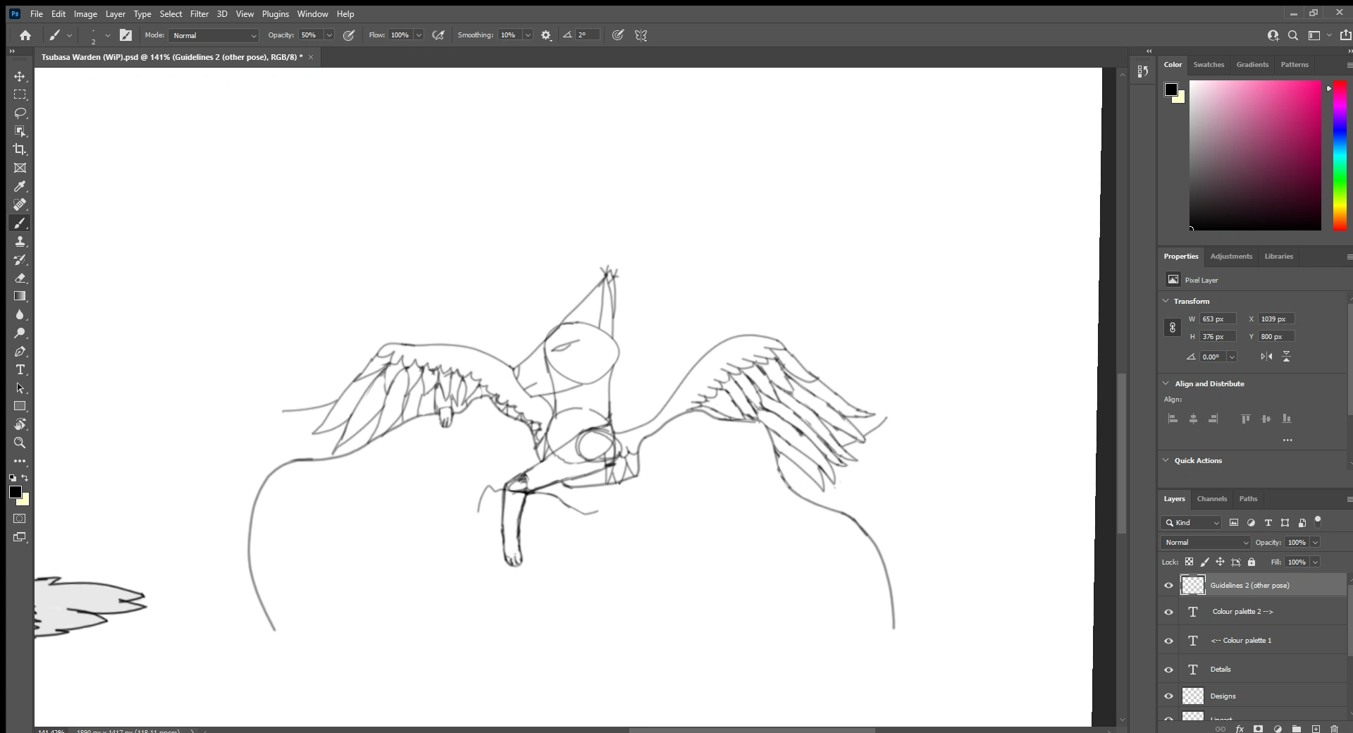
Task: Select the Brush tool in the toolbar
Action: (x=20, y=223)
